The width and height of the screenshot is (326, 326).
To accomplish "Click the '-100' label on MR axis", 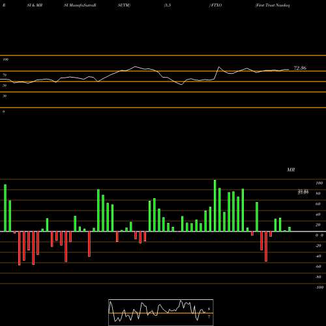I will click(x=319, y=287).
